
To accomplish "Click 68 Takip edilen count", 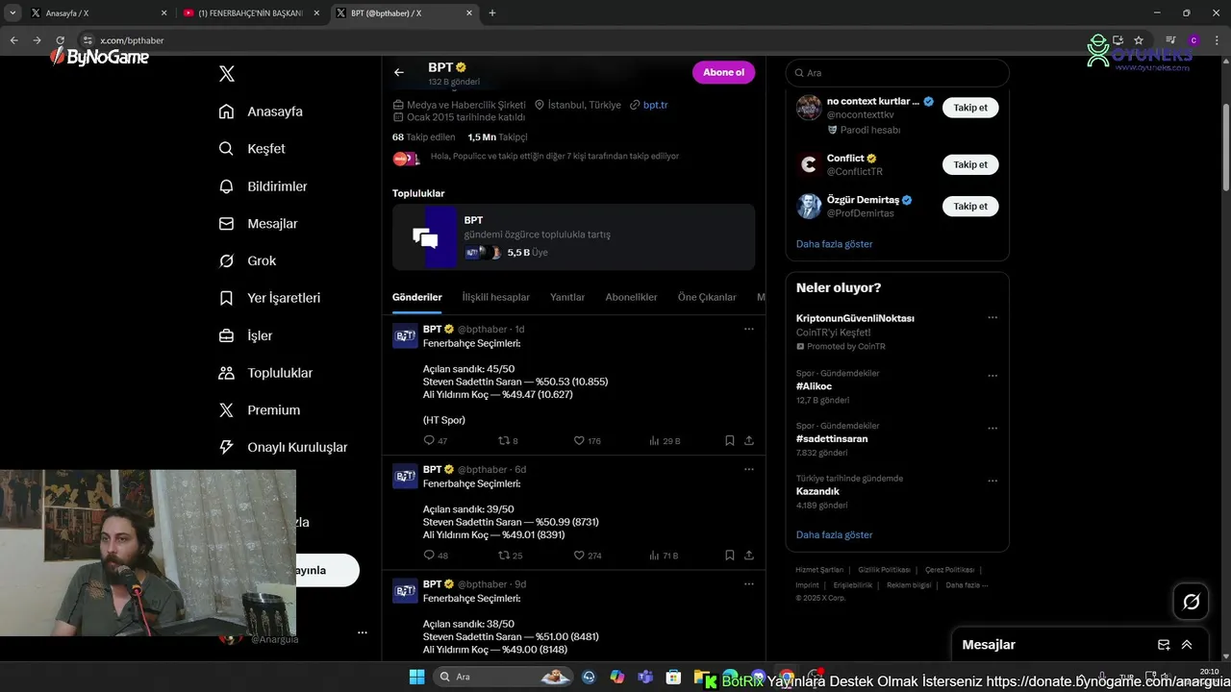I will 424,137.
